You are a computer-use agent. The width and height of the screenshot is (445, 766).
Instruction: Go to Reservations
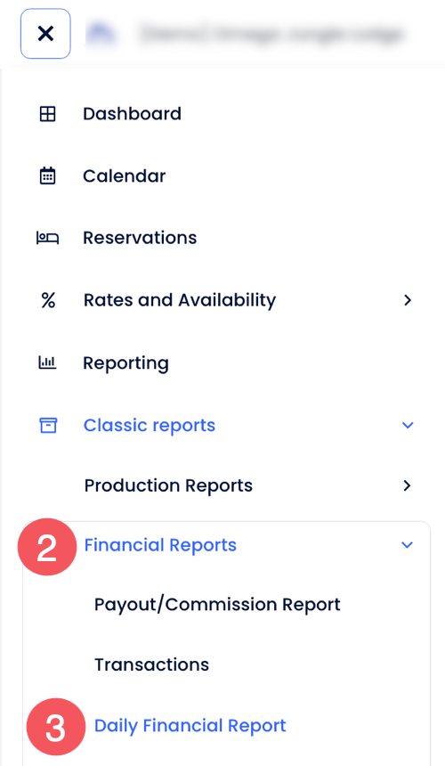pyautogui.click(x=140, y=238)
